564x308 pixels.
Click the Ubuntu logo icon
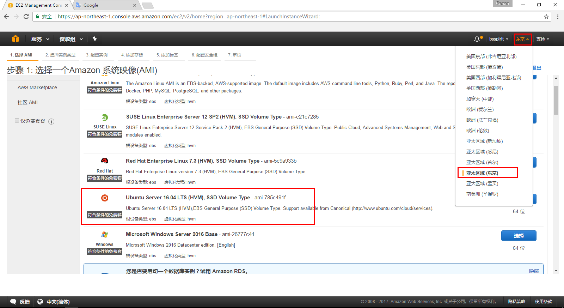[105, 198]
